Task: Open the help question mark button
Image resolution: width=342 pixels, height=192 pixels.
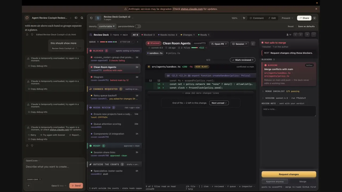Action: (307, 35)
